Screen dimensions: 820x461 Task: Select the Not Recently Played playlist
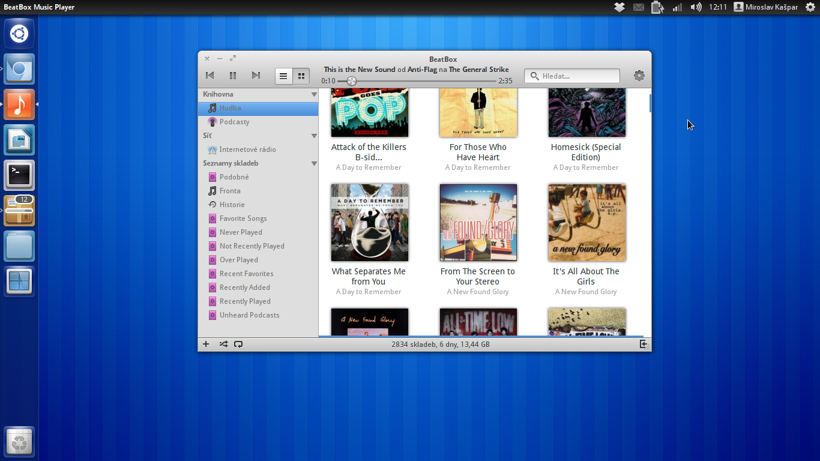[x=258, y=246]
